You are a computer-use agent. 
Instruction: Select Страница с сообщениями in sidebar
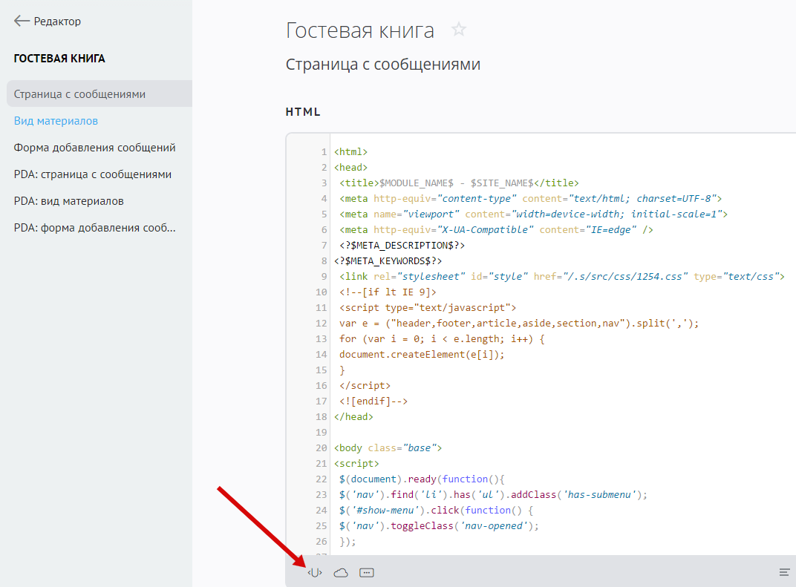(79, 94)
